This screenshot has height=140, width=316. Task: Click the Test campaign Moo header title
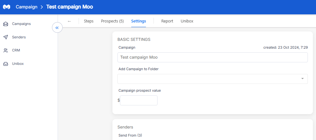pyautogui.click(x=70, y=7)
